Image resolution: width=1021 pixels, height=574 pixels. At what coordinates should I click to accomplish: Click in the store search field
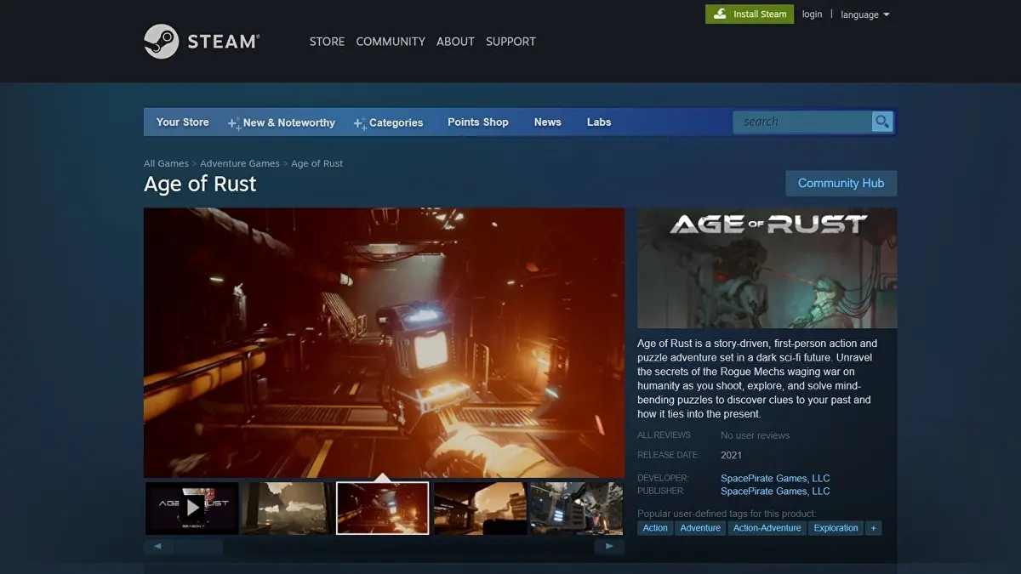point(801,122)
